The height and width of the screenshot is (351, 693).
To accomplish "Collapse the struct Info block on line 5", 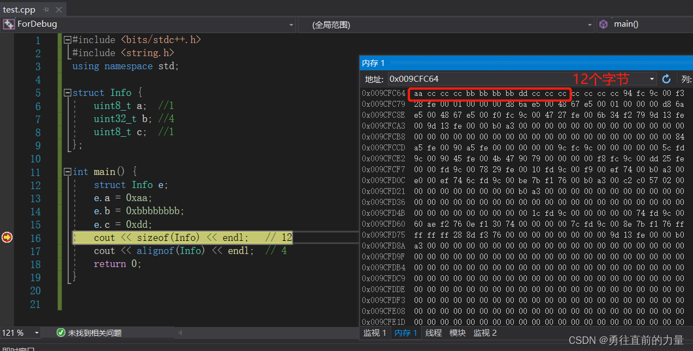I will pyautogui.click(x=67, y=93).
